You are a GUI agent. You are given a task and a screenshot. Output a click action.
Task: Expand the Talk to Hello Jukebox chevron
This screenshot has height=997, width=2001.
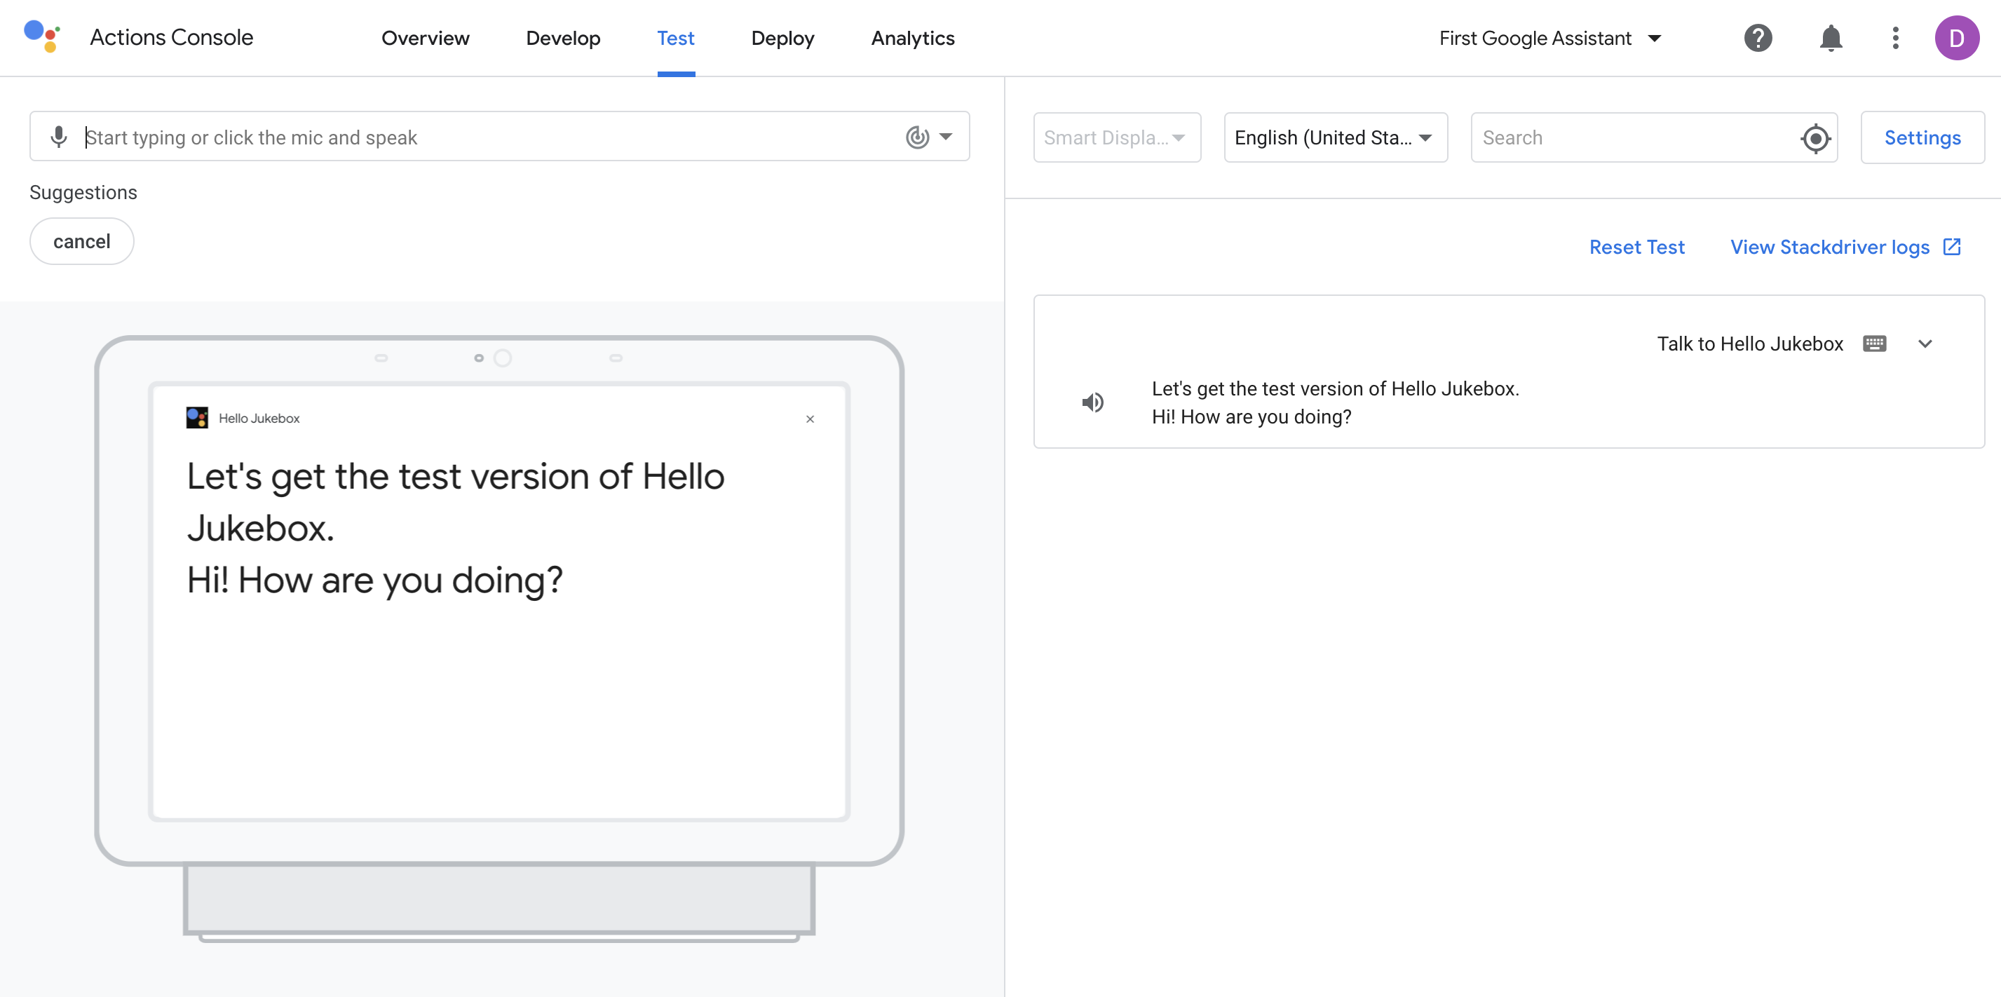1925,344
